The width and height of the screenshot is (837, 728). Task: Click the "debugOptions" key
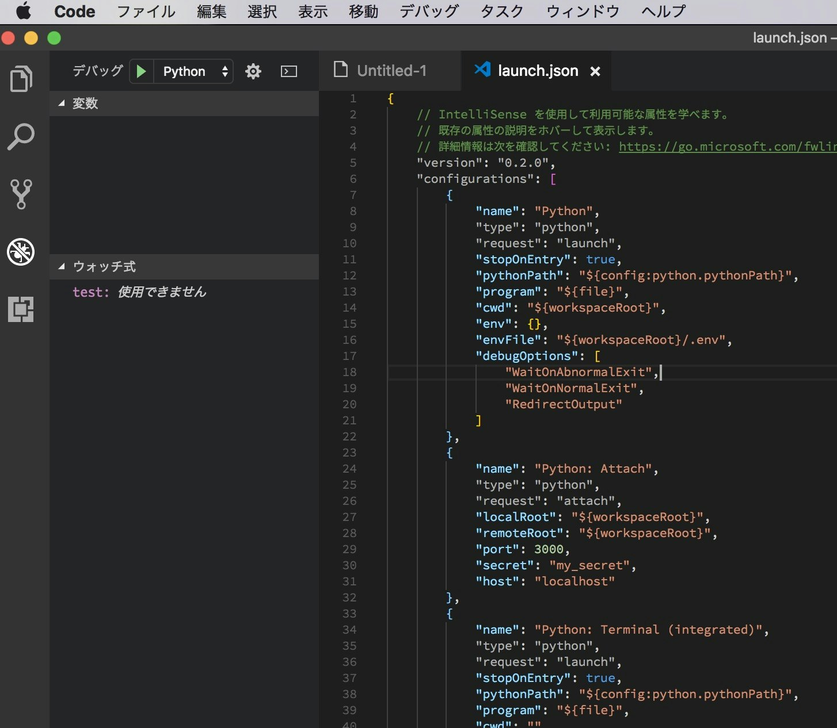point(527,356)
